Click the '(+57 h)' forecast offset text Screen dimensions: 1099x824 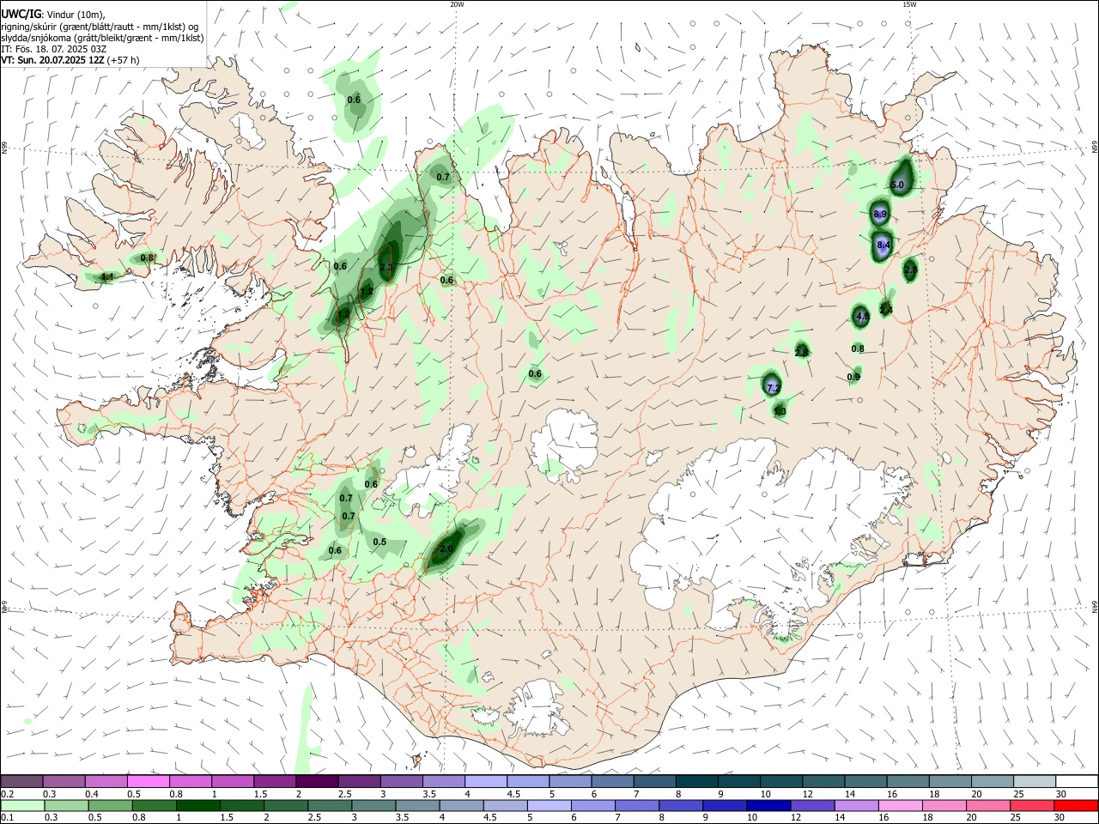click(x=123, y=60)
